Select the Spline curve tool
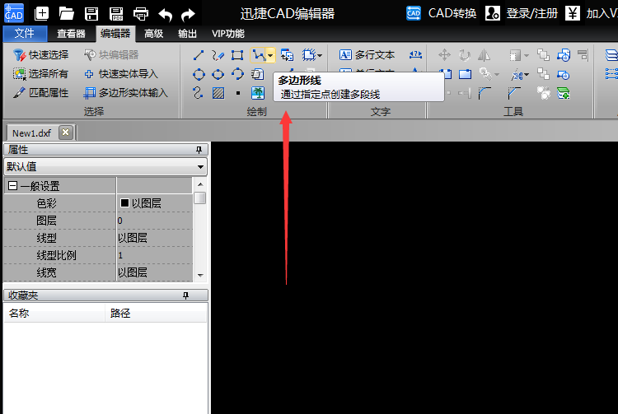Viewport: 618px width, 414px height. [x=199, y=93]
